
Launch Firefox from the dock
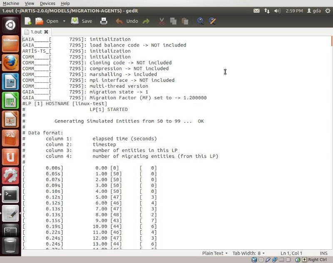click(10, 63)
